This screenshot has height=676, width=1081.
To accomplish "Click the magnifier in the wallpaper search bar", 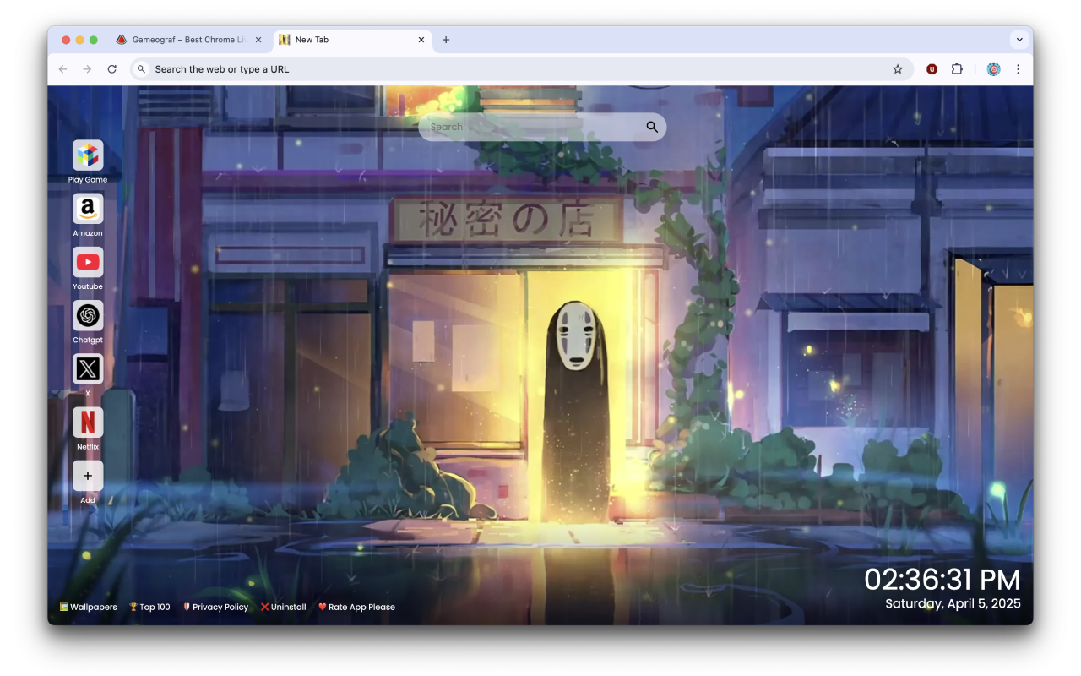I will [x=651, y=126].
